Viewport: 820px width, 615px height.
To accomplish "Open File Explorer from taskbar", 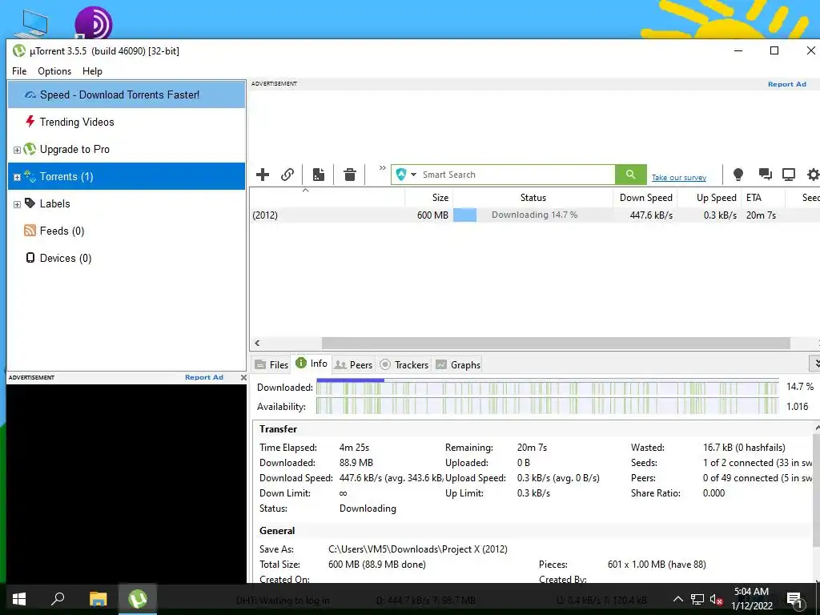I will click(98, 599).
